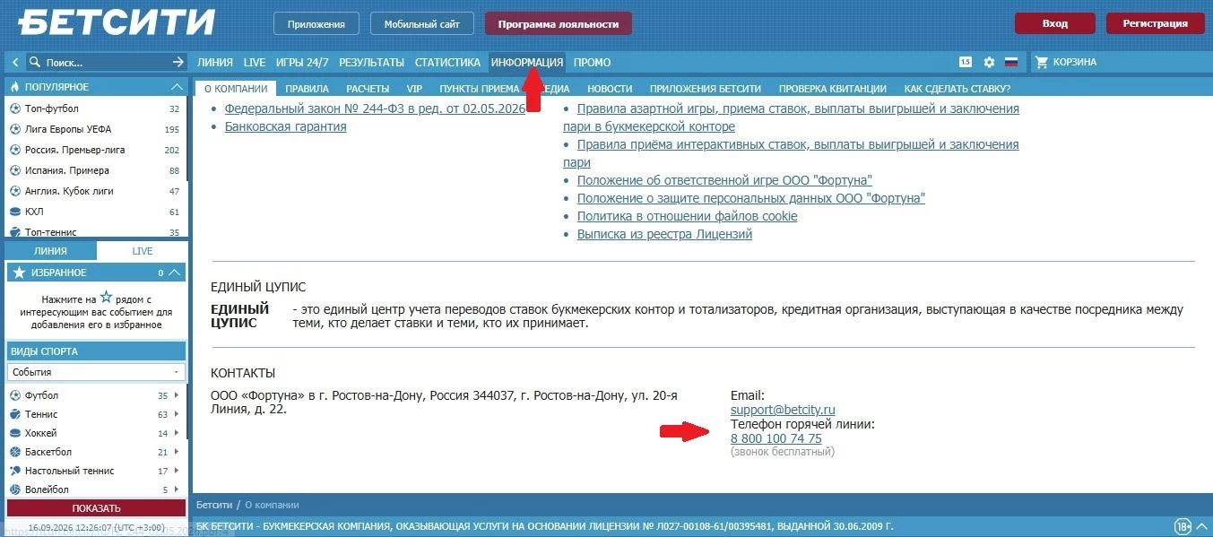The image size is (1213, 537).
Task: Expand Футбол submenu arrow
Action: 178,395
